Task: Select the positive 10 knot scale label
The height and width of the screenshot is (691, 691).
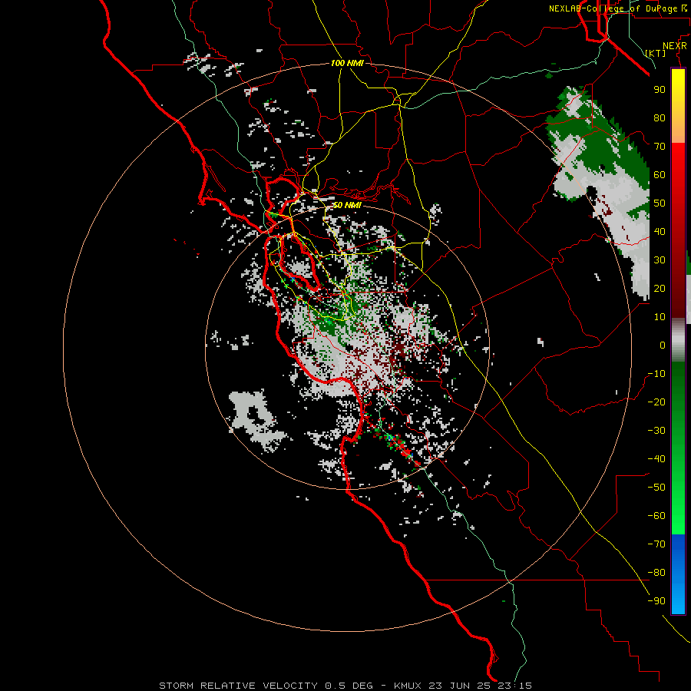Action: coord(660,317)
